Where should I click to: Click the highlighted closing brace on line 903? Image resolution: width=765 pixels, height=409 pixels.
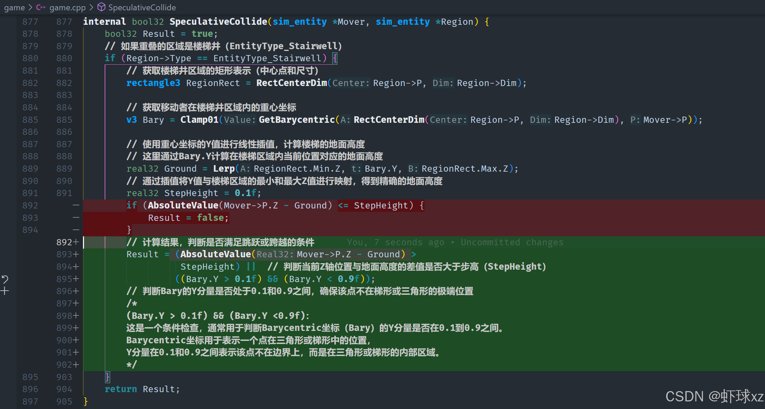(x=107, y=377)
